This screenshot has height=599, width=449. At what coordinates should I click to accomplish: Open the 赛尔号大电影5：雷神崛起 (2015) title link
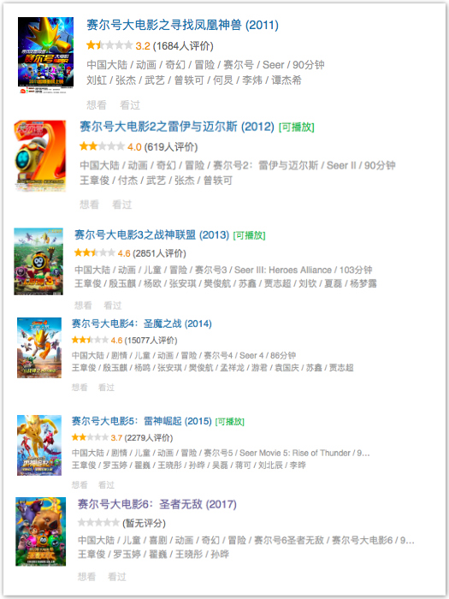pyautogui.click(x=142, y=421)
